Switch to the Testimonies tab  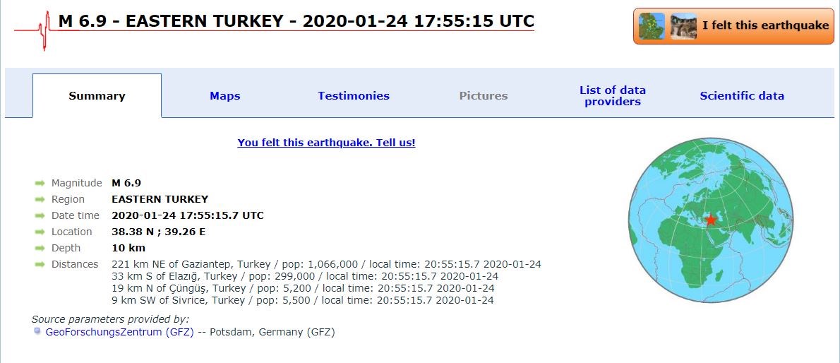pos(354,96)
